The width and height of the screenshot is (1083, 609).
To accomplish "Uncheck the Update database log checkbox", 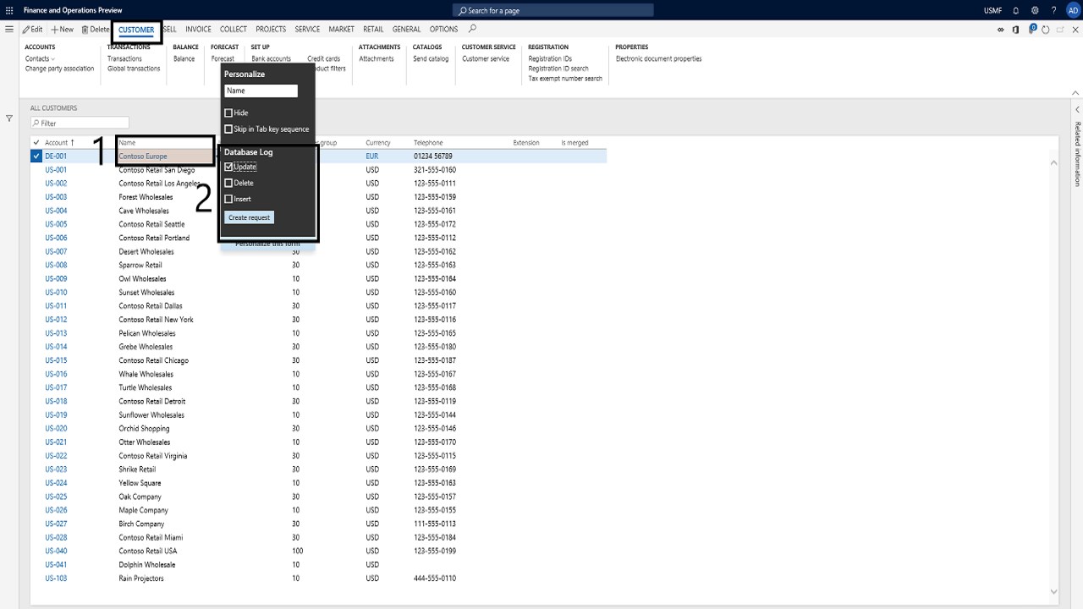I will [228, 167].
